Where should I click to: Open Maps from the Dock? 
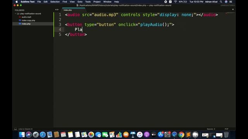[84, 135]
